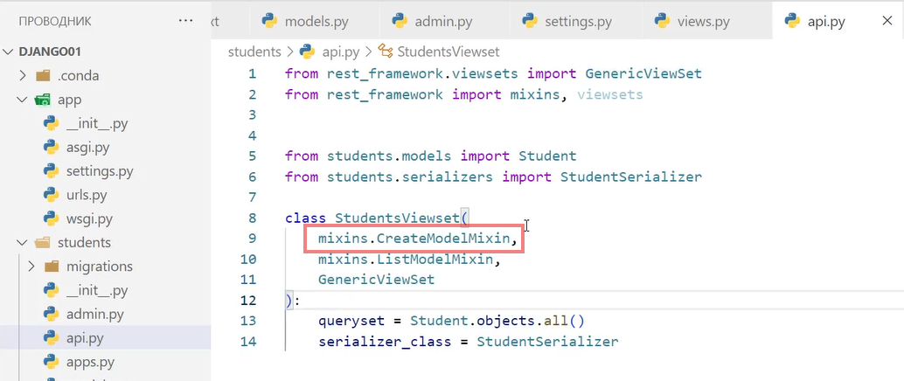Close the api.py editor tab
The width and height of the screenshot is (904, 381).
883,21
